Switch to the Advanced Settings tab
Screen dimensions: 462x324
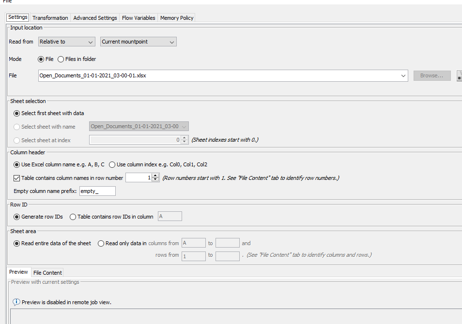pyautogui.click(x=95, y=18)
